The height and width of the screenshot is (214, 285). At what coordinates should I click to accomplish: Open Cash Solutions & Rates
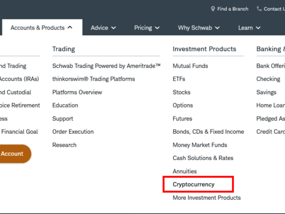[x=203, y=158]
